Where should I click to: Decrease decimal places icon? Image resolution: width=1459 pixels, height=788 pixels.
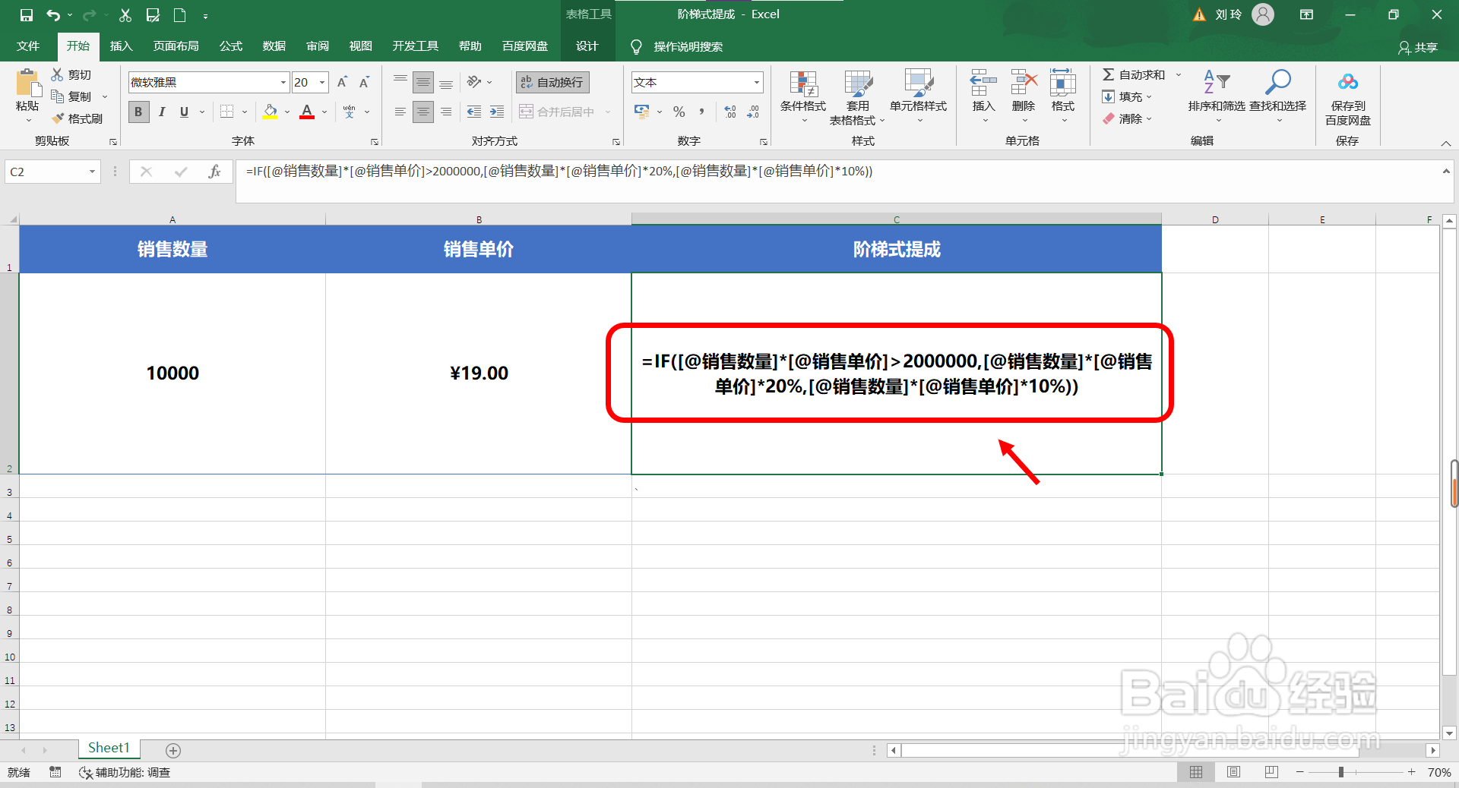pos(753,112)
